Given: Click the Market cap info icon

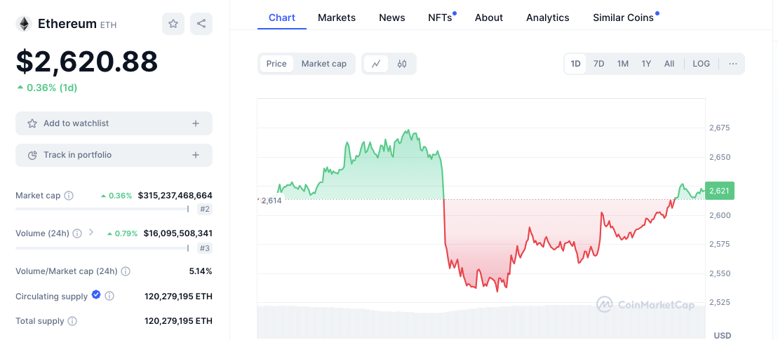Looking at the screenshot, I should point(69,196).
